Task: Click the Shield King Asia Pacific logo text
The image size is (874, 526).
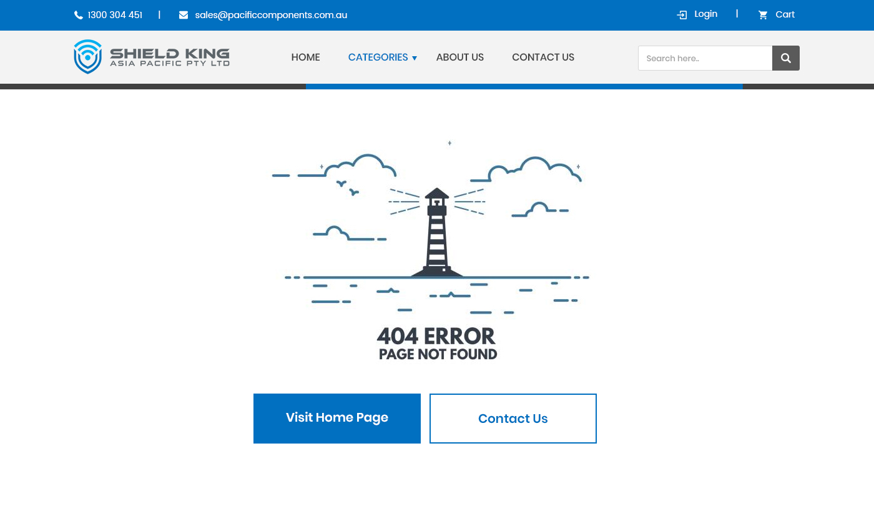Action: coord(170,57)
